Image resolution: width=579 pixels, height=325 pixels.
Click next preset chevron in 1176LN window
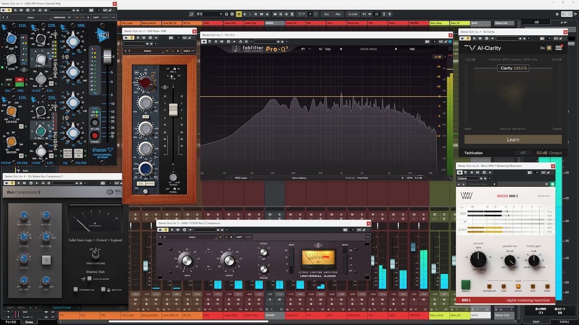tap(164, 237)
